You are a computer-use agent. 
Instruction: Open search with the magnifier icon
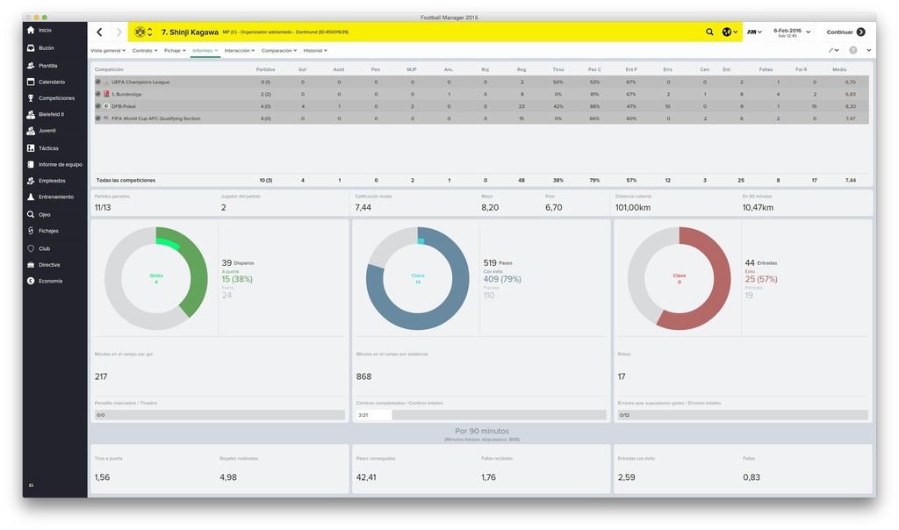709,32
